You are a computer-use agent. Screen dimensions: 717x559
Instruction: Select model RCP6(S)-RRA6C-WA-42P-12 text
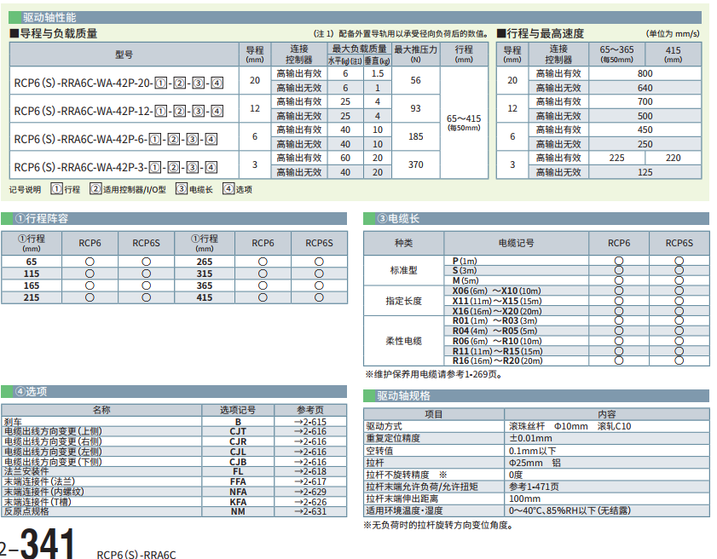click(119, 111)
